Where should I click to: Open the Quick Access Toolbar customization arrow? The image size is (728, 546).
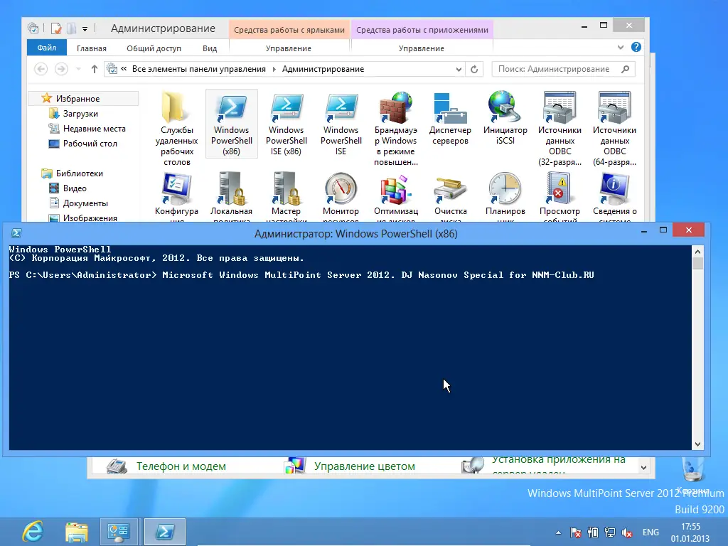click(83, 28)
